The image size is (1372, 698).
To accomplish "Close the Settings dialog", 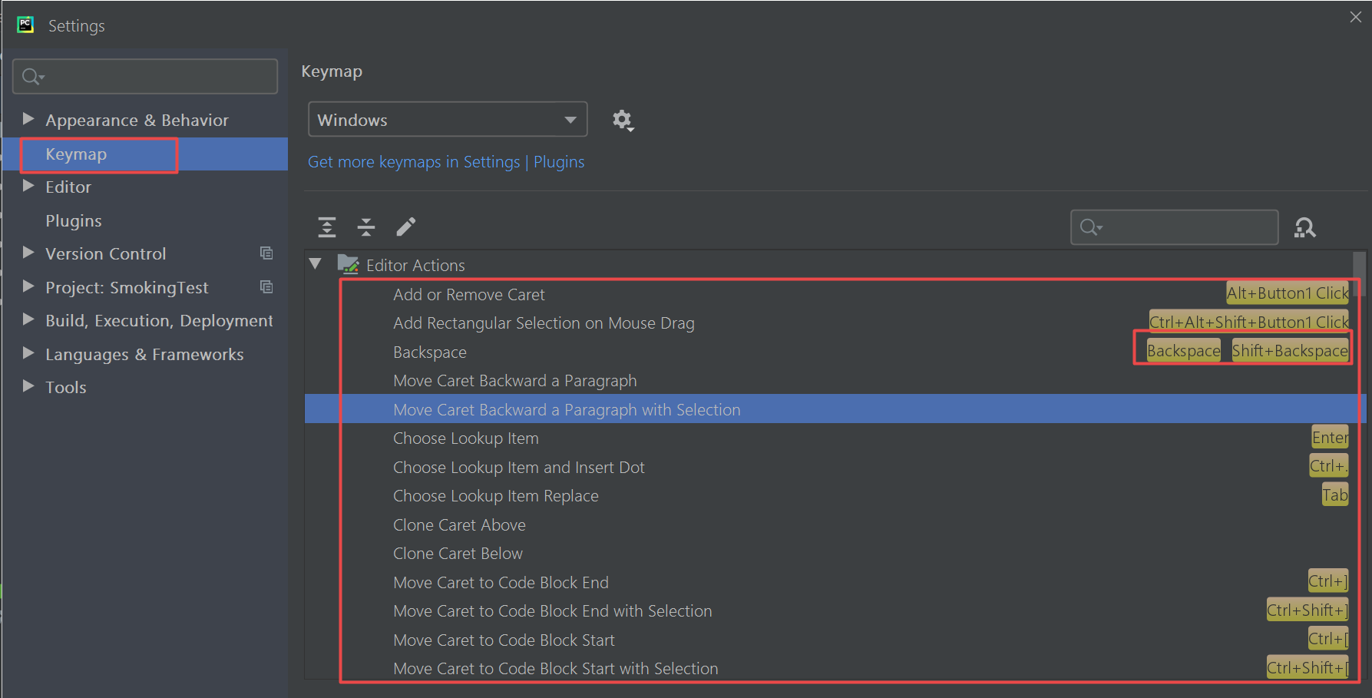I will coord(1356,17).
